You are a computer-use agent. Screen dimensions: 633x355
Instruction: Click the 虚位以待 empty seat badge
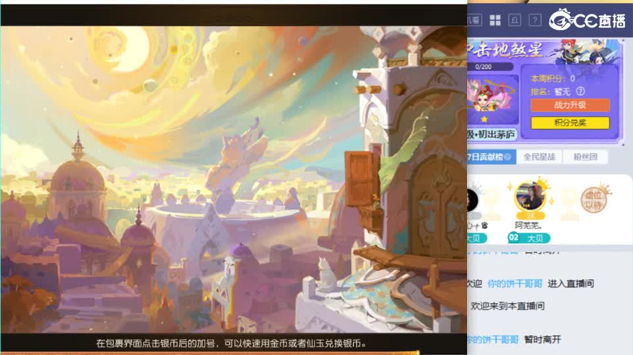click(594, 200)
